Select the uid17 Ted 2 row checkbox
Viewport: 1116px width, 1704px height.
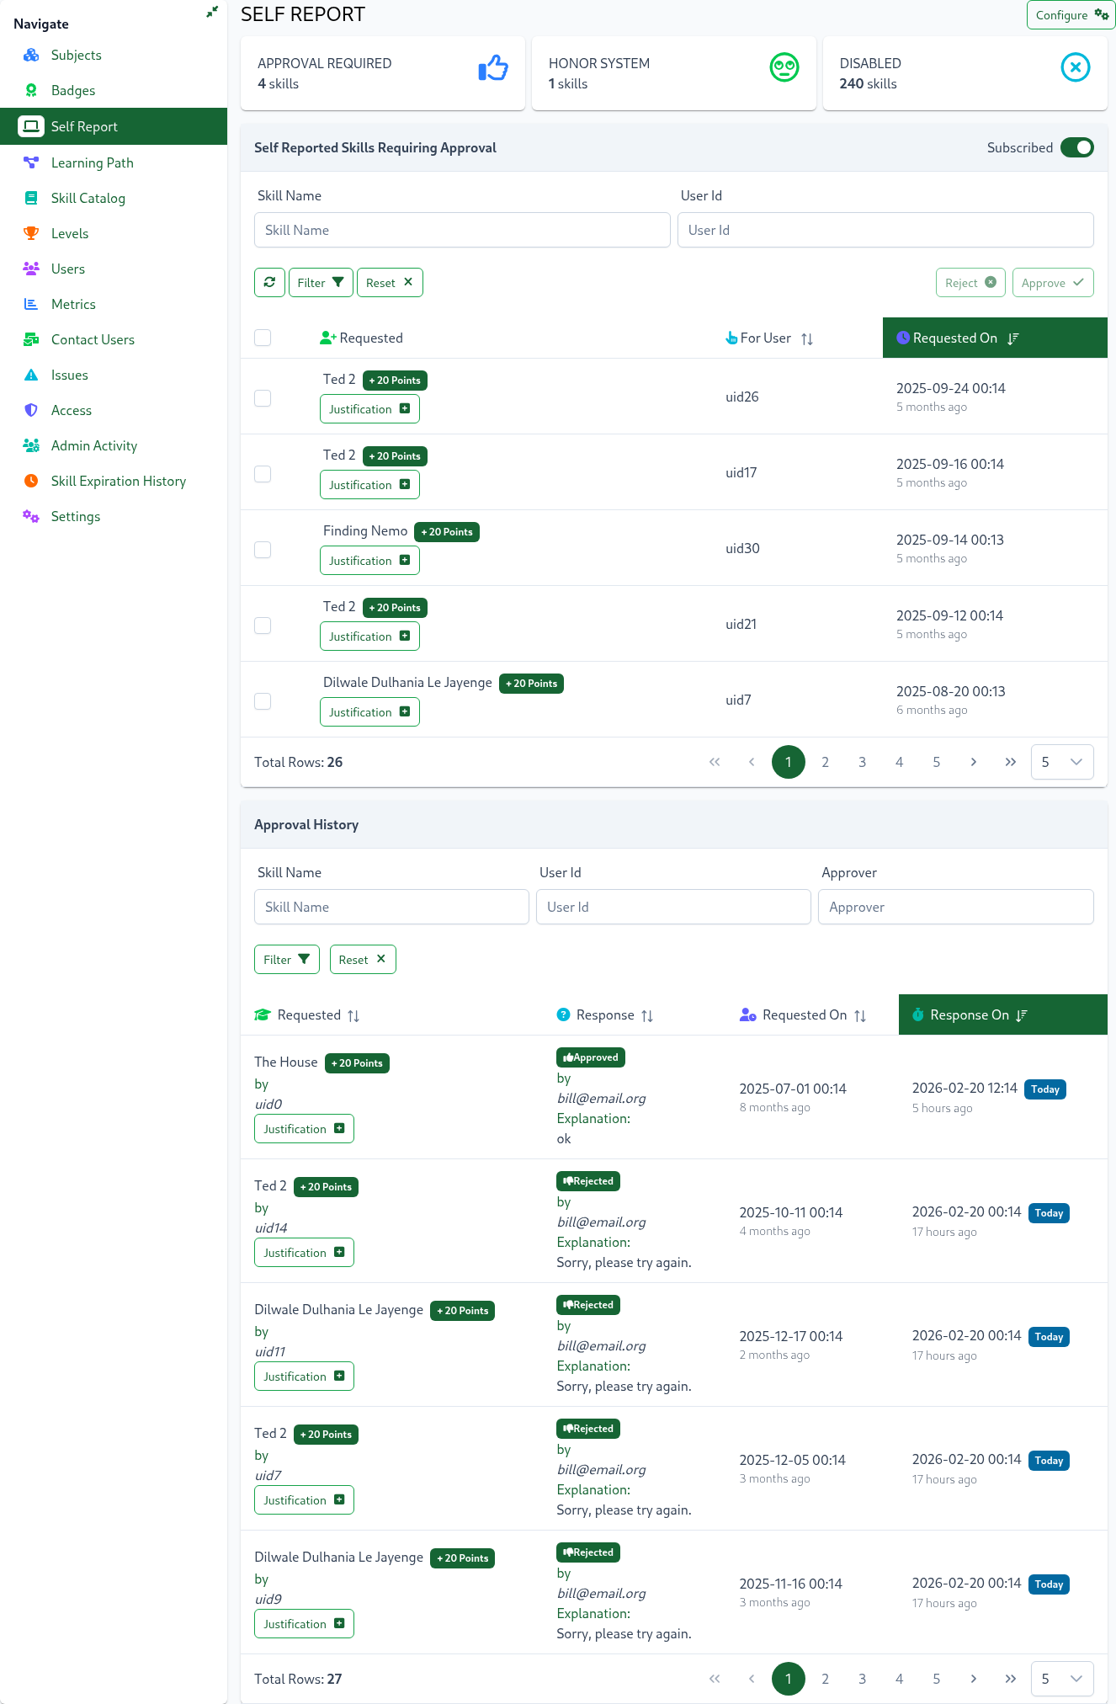263,474
